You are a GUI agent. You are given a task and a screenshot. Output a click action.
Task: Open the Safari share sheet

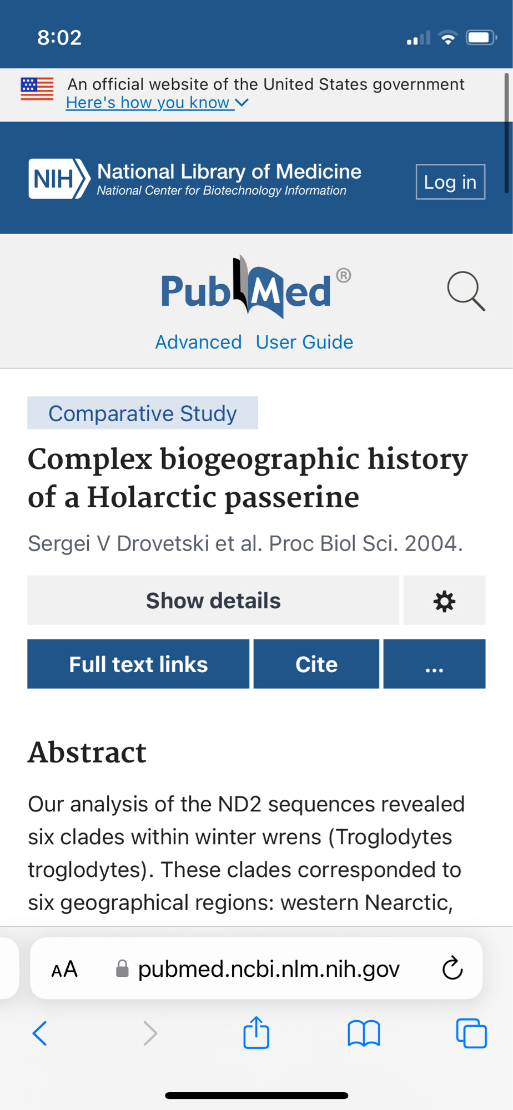[x=256, y=1033]
